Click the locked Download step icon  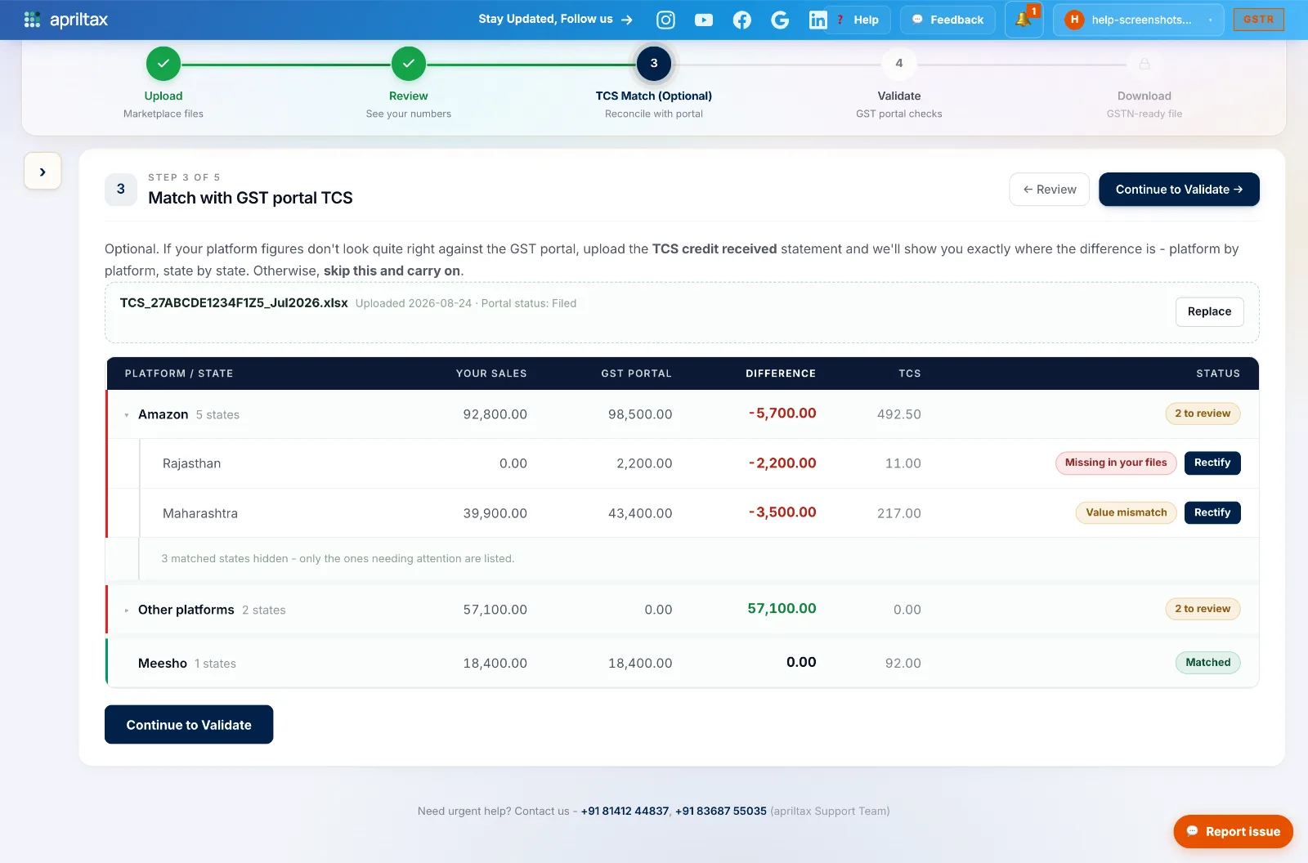click(x=1144, y=63)
